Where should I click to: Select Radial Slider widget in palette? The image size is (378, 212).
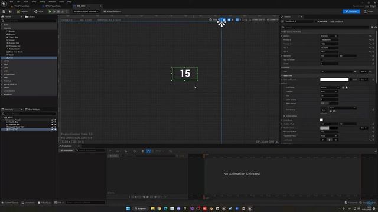pyautogui.click(x=14, y=49)
